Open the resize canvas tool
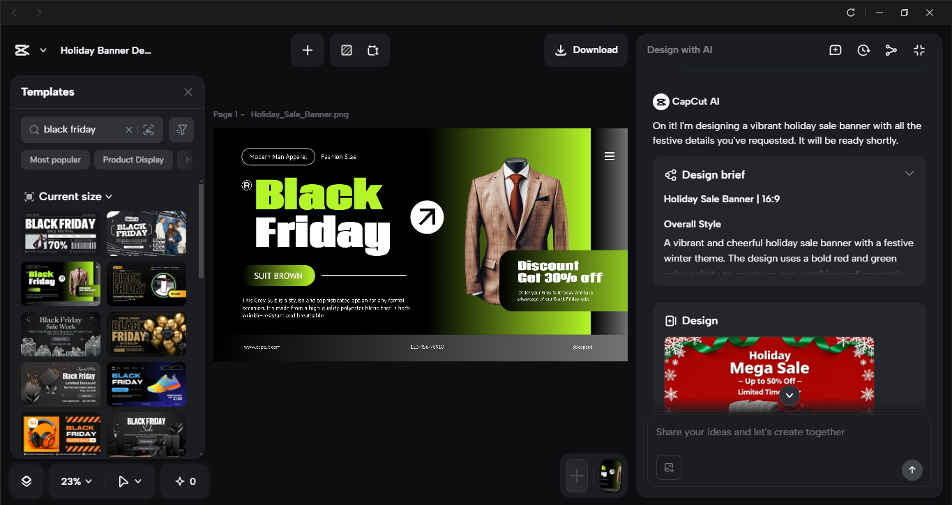This screenshot has width=952, height=505. point(372,50)
